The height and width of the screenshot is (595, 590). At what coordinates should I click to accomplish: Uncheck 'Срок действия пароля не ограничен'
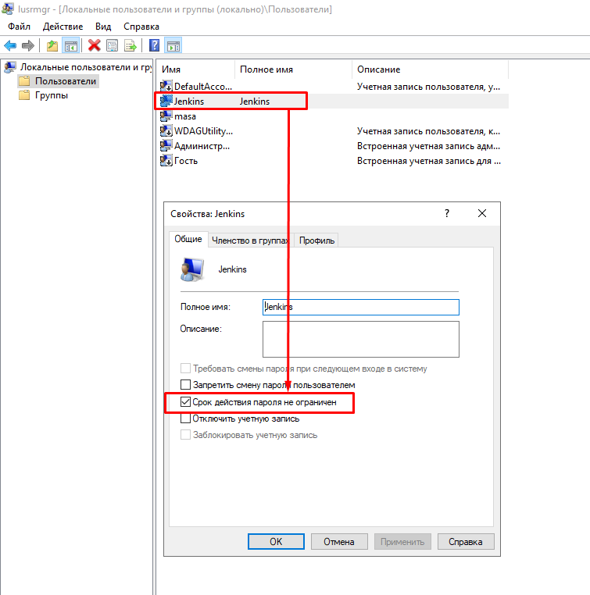(186, 402)
